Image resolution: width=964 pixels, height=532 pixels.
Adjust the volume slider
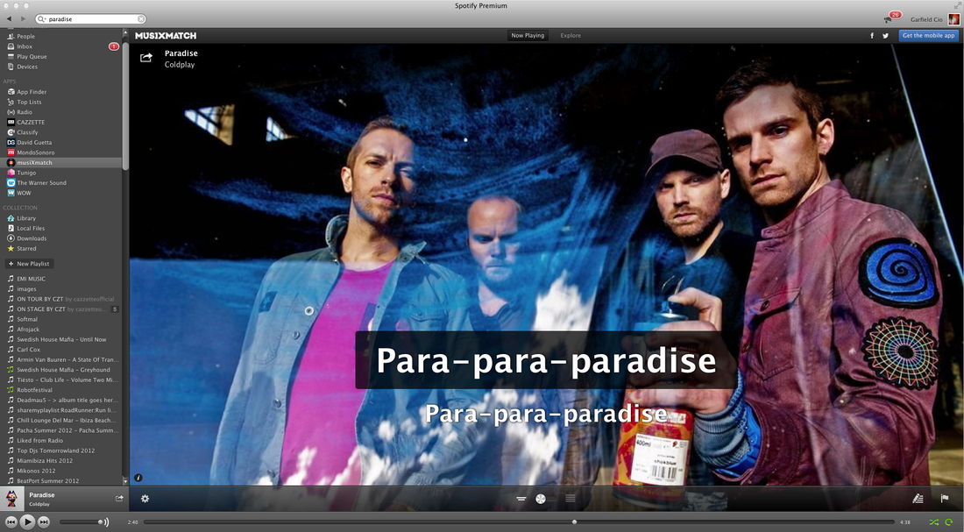(x=81, y=522)
